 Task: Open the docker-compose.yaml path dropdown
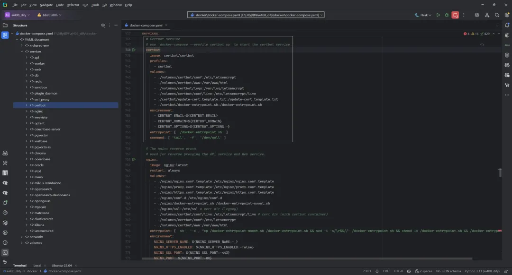coord(256,15)
